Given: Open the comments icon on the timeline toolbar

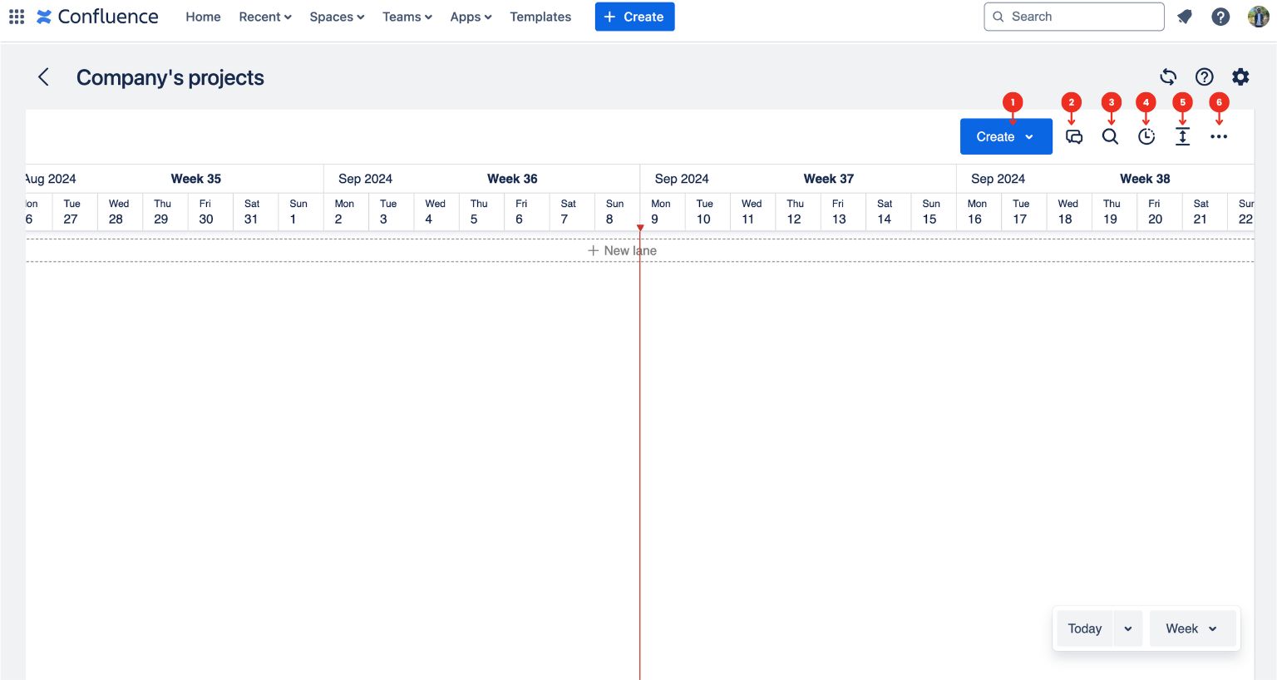Looking at the screenshot, I should click(x=1074, y=136).
